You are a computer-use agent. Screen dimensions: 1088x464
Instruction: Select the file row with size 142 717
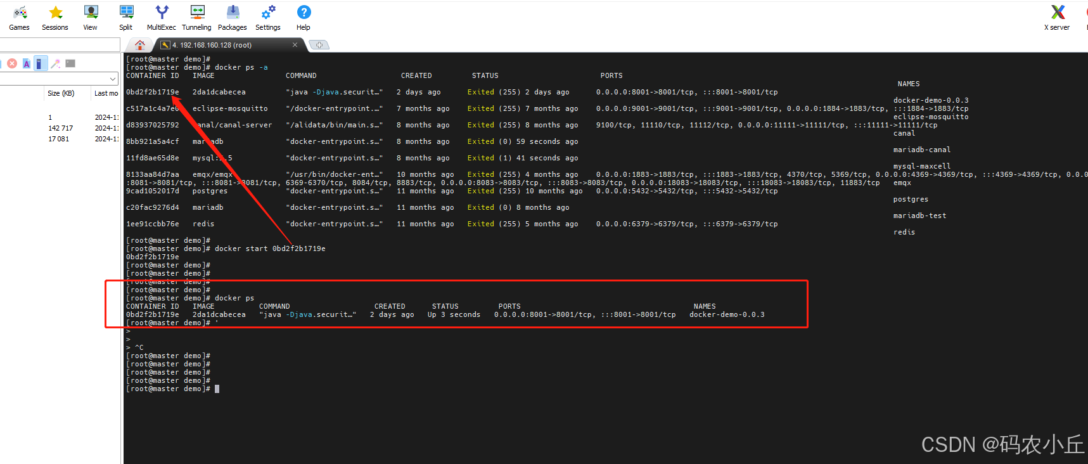(60, 128)
